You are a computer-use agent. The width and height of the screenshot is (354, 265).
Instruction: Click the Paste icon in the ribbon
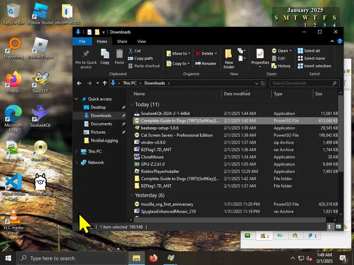119,57
